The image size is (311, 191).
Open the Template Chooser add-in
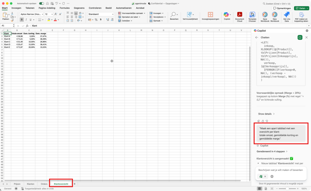click(252, 15)
